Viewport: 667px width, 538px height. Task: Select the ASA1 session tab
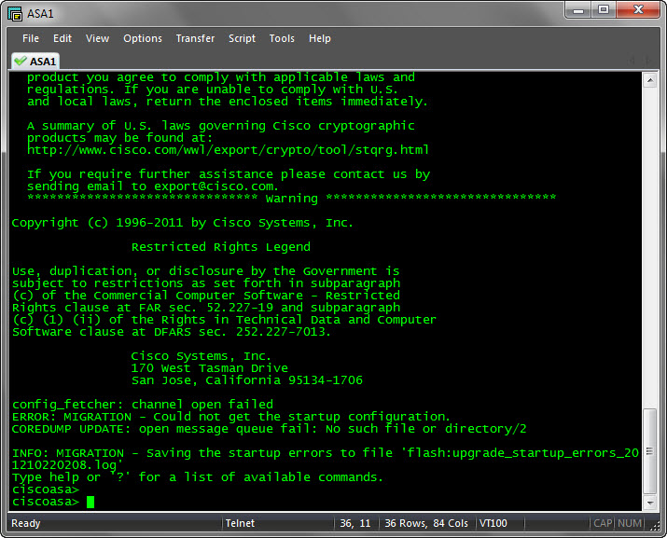pos(35,62)
